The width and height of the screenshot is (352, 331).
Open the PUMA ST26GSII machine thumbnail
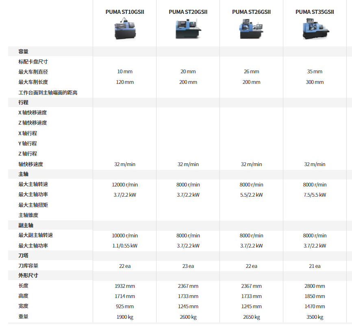pos(251,29)
